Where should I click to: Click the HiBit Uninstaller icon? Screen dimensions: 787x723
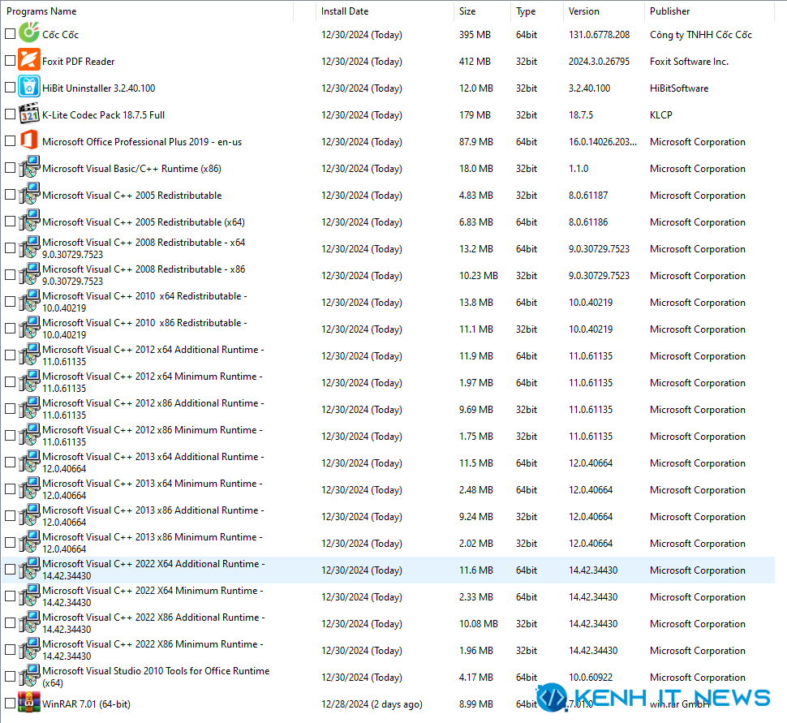pyautogui.click(x=29, y=86)
